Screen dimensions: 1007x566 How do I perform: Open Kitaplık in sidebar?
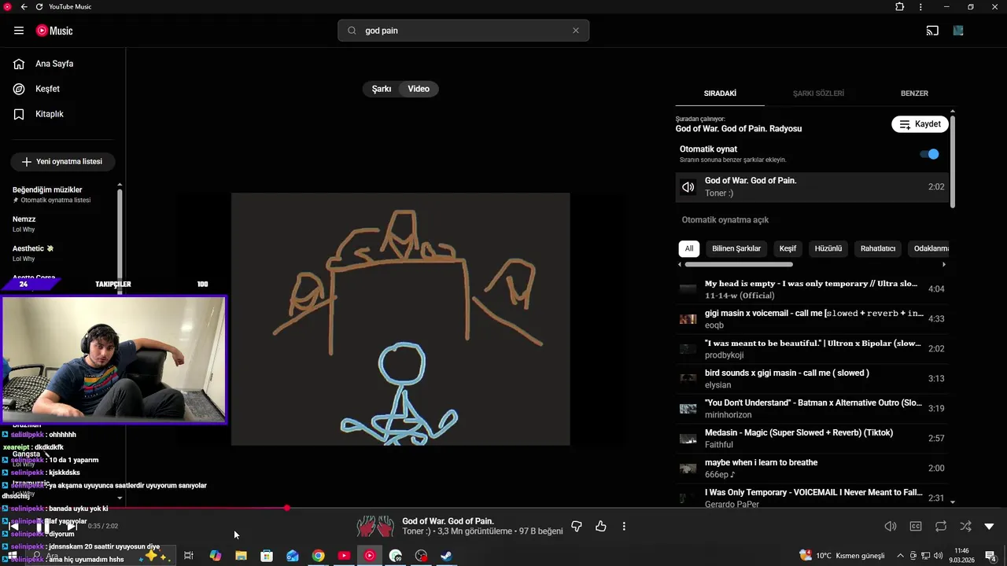(x=50, y=114)
